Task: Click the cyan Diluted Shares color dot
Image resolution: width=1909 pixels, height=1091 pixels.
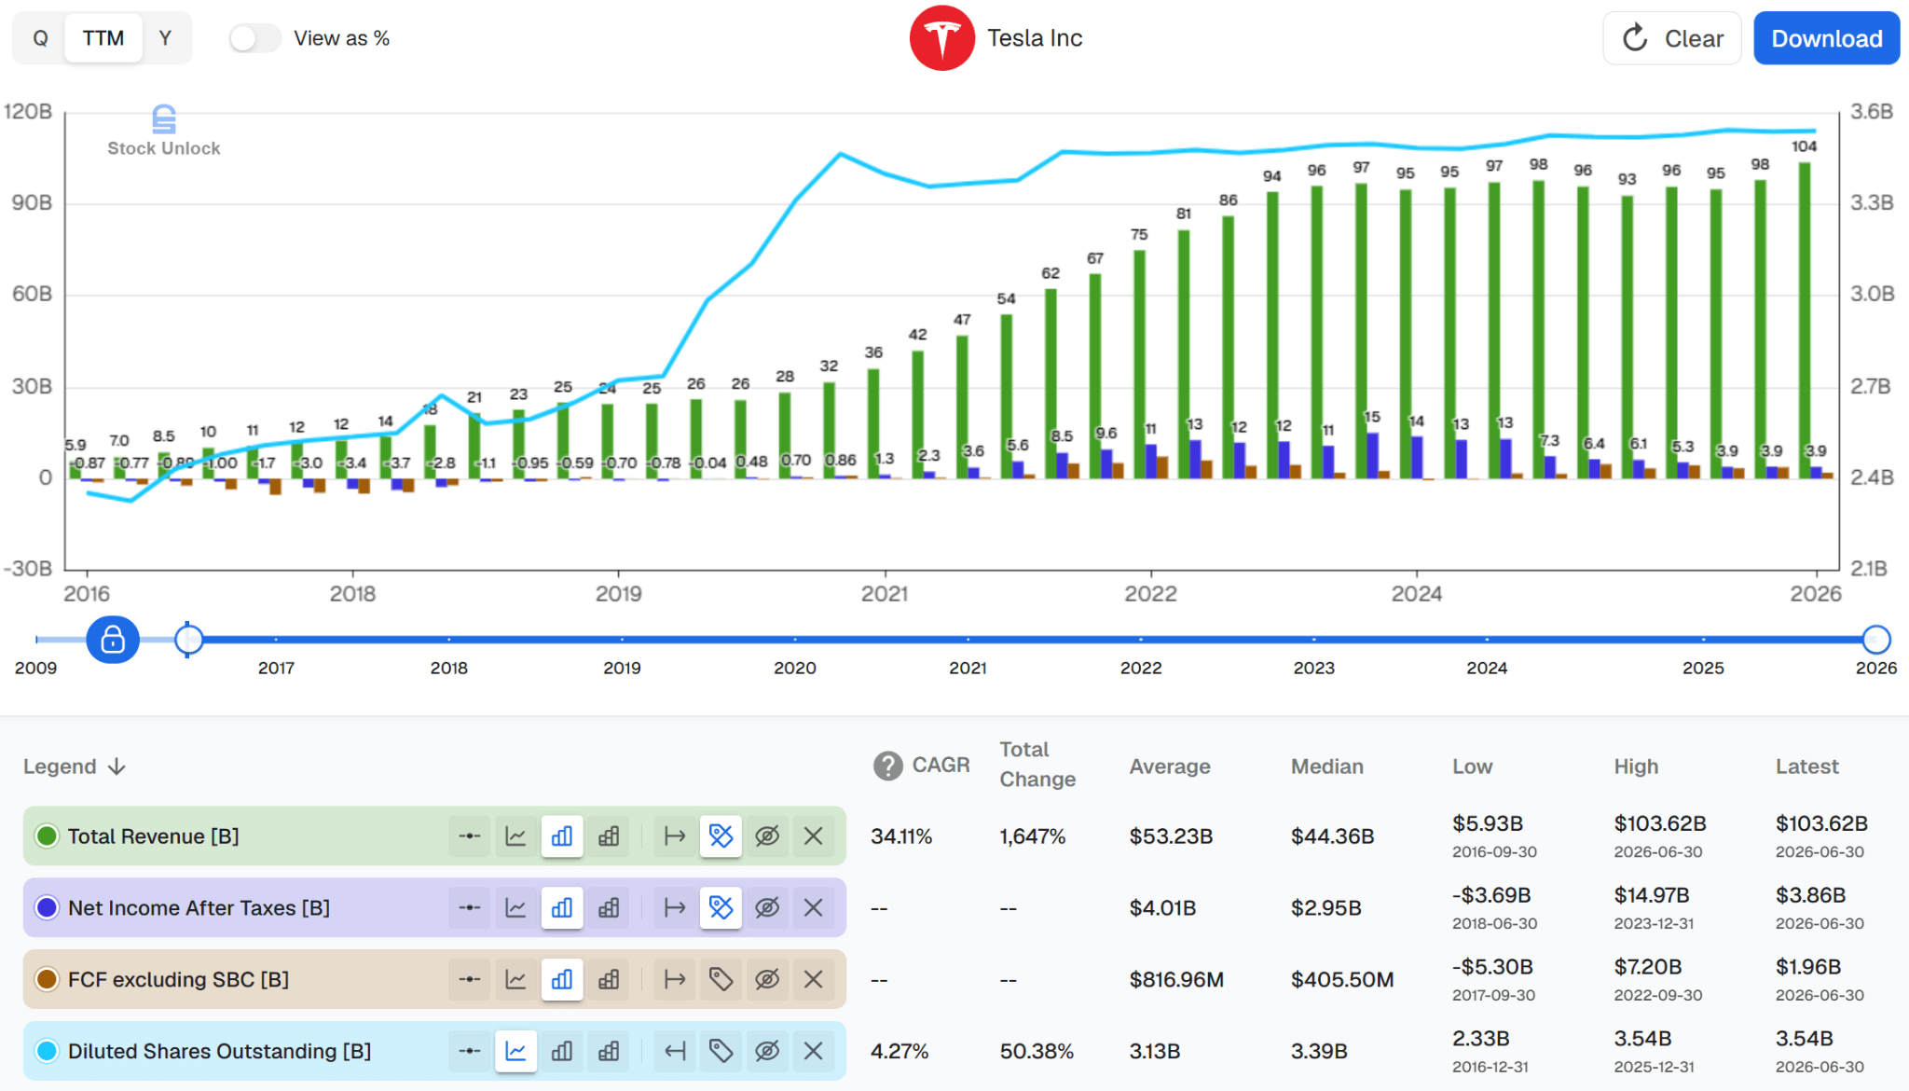Action: [x=47, y=1051]
